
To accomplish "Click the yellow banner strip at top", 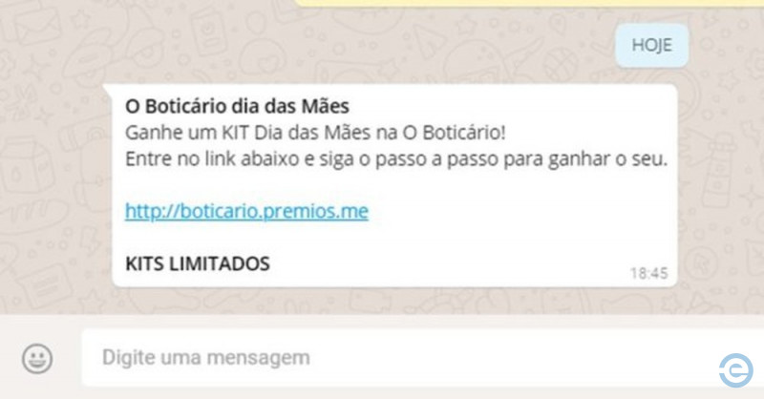I will 529,3.
